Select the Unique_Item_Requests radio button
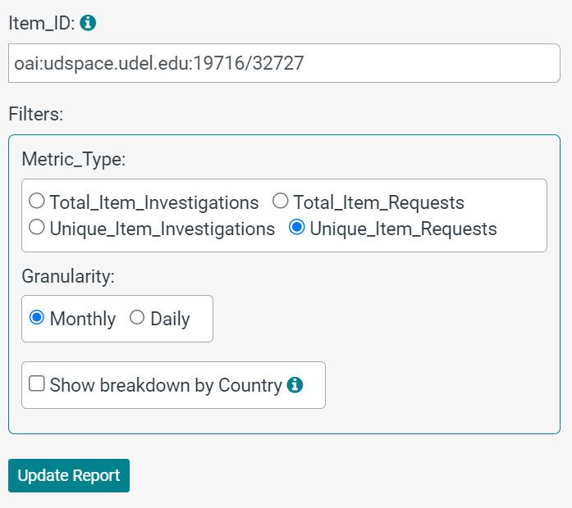 click(x=297, y=228)
